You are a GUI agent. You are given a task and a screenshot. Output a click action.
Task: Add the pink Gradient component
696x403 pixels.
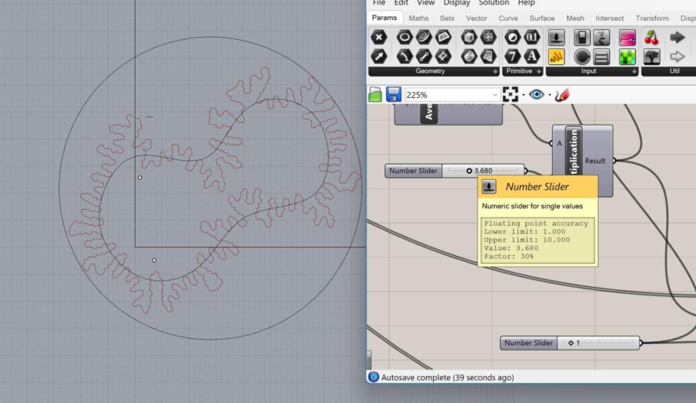coord(627,37)
